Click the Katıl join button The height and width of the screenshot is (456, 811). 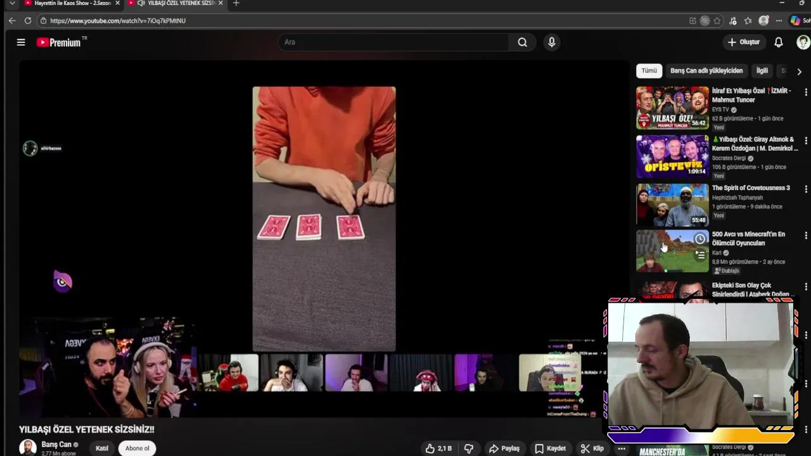pyautogui.click(x=102, y=448)
